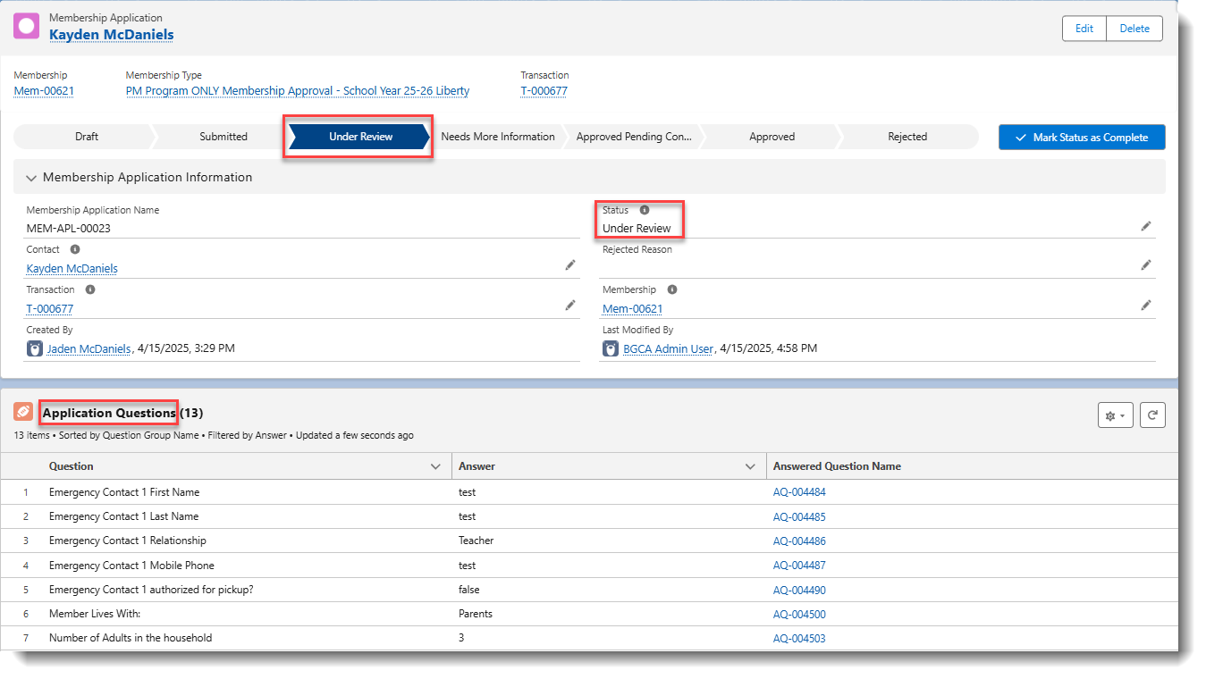Click the Jaden McDaniels avatar icon

33,348
